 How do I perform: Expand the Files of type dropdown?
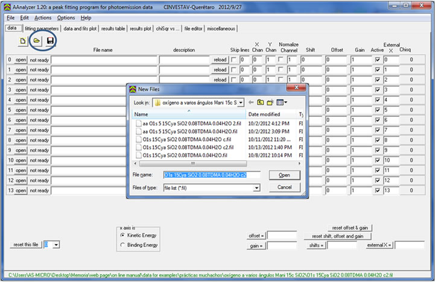[x=256, y=188]
